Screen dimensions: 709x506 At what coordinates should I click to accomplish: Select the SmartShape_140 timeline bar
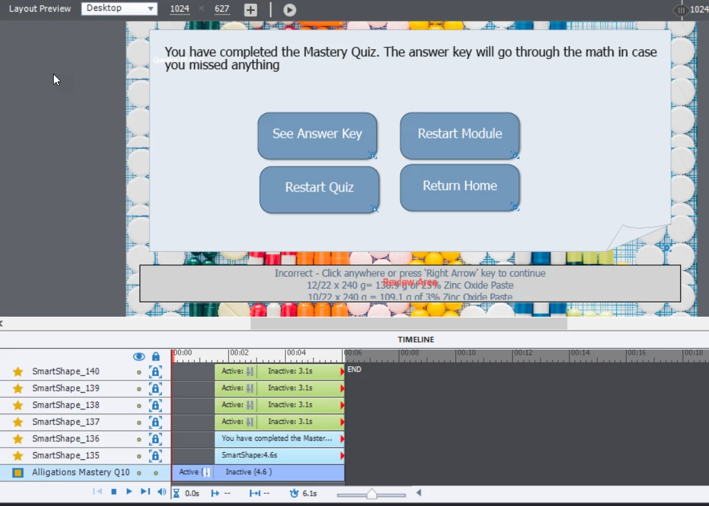pyautogui.click(x=280, y=371)
